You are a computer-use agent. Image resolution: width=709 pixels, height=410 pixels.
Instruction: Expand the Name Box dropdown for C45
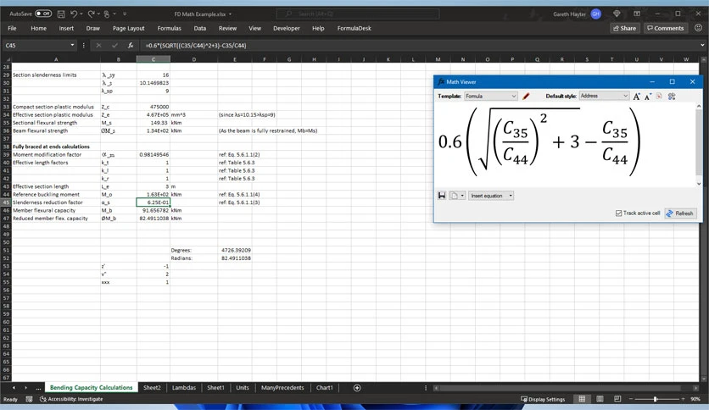point(72,45)
